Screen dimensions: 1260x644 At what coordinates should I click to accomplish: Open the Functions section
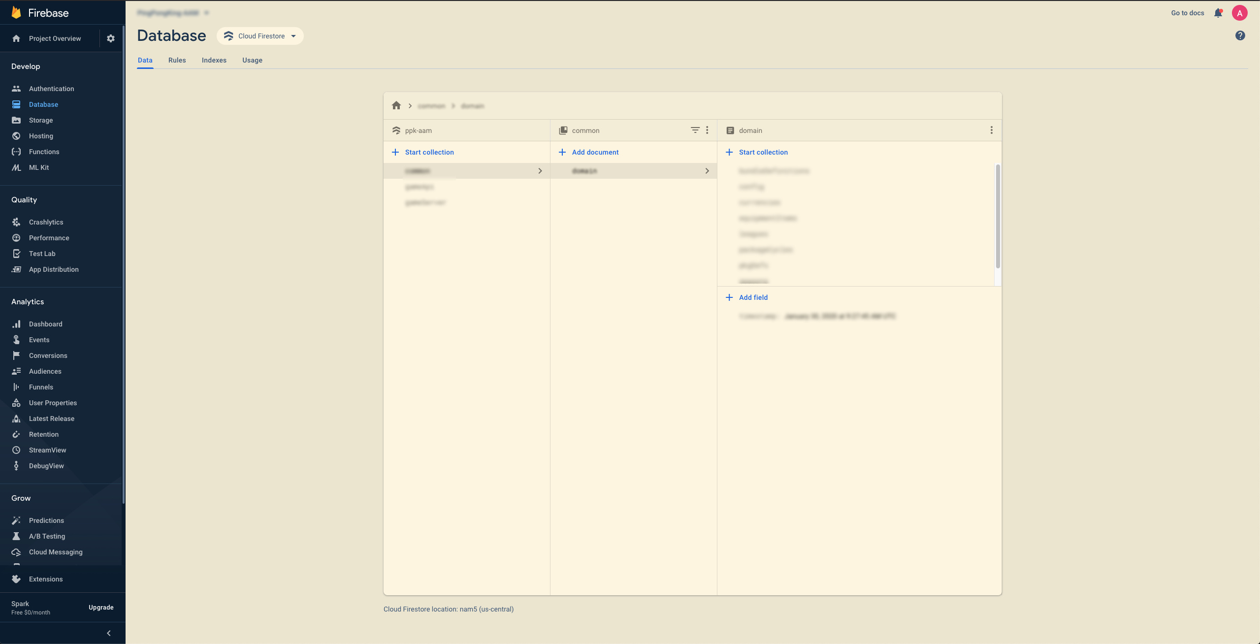click(x=44, y=152)
